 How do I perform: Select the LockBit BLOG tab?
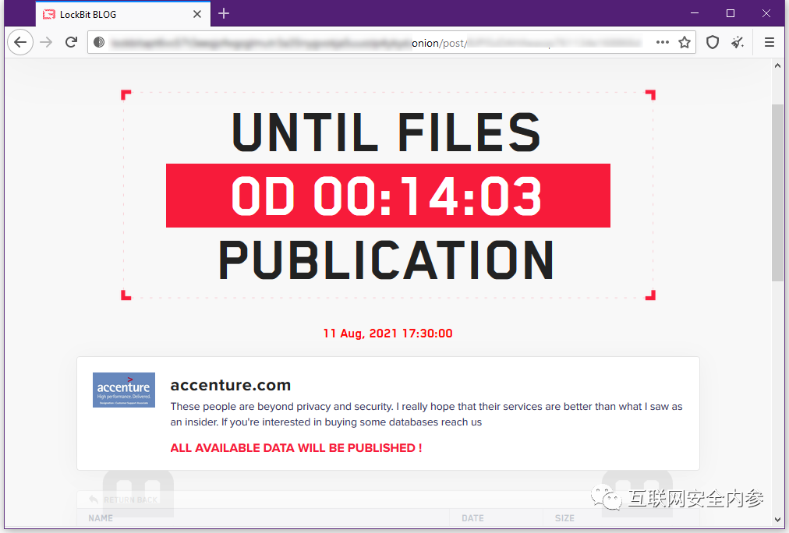[x=123, y=14]
